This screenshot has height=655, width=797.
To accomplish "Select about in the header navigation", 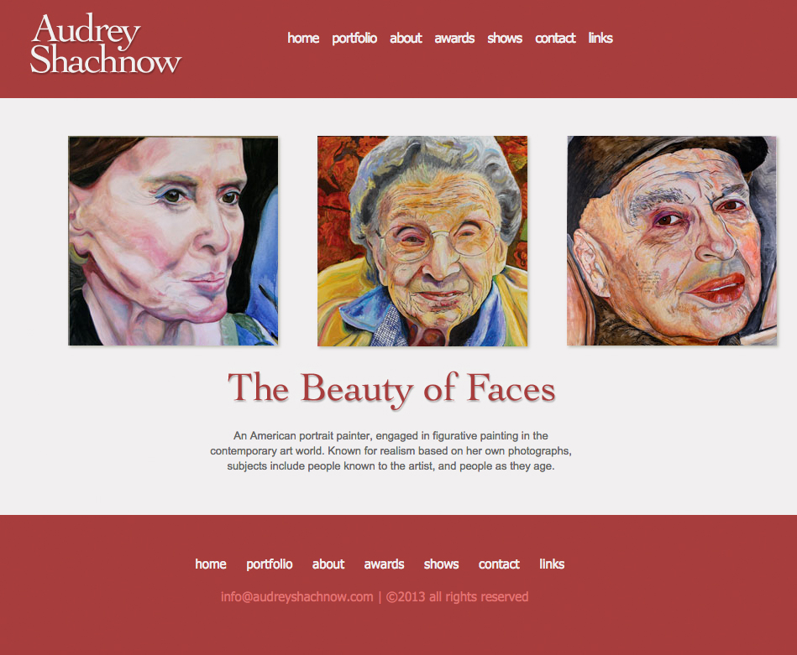I will coord(406,38).
